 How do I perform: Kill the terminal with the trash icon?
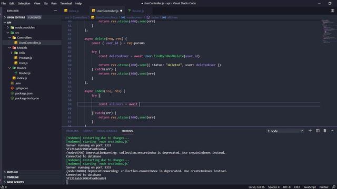tap(325, 131)
